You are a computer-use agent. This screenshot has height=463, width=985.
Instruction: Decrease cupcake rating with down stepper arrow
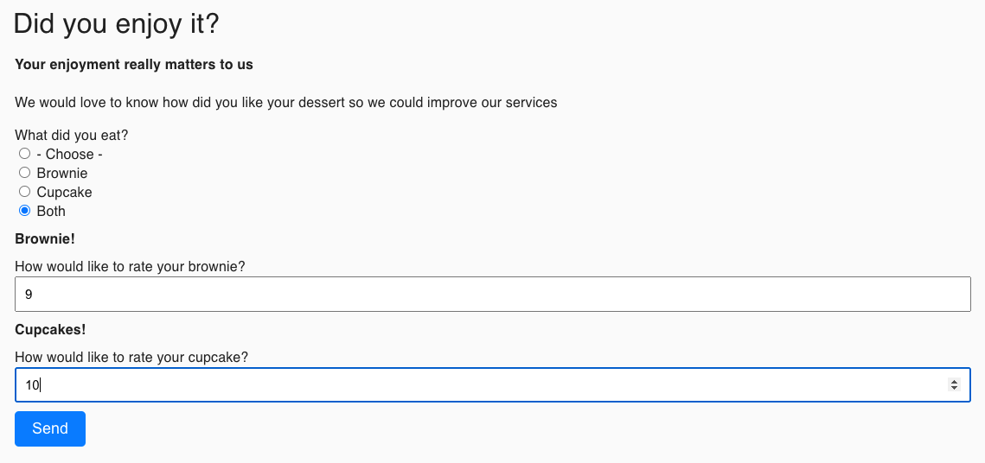point(954,389)
